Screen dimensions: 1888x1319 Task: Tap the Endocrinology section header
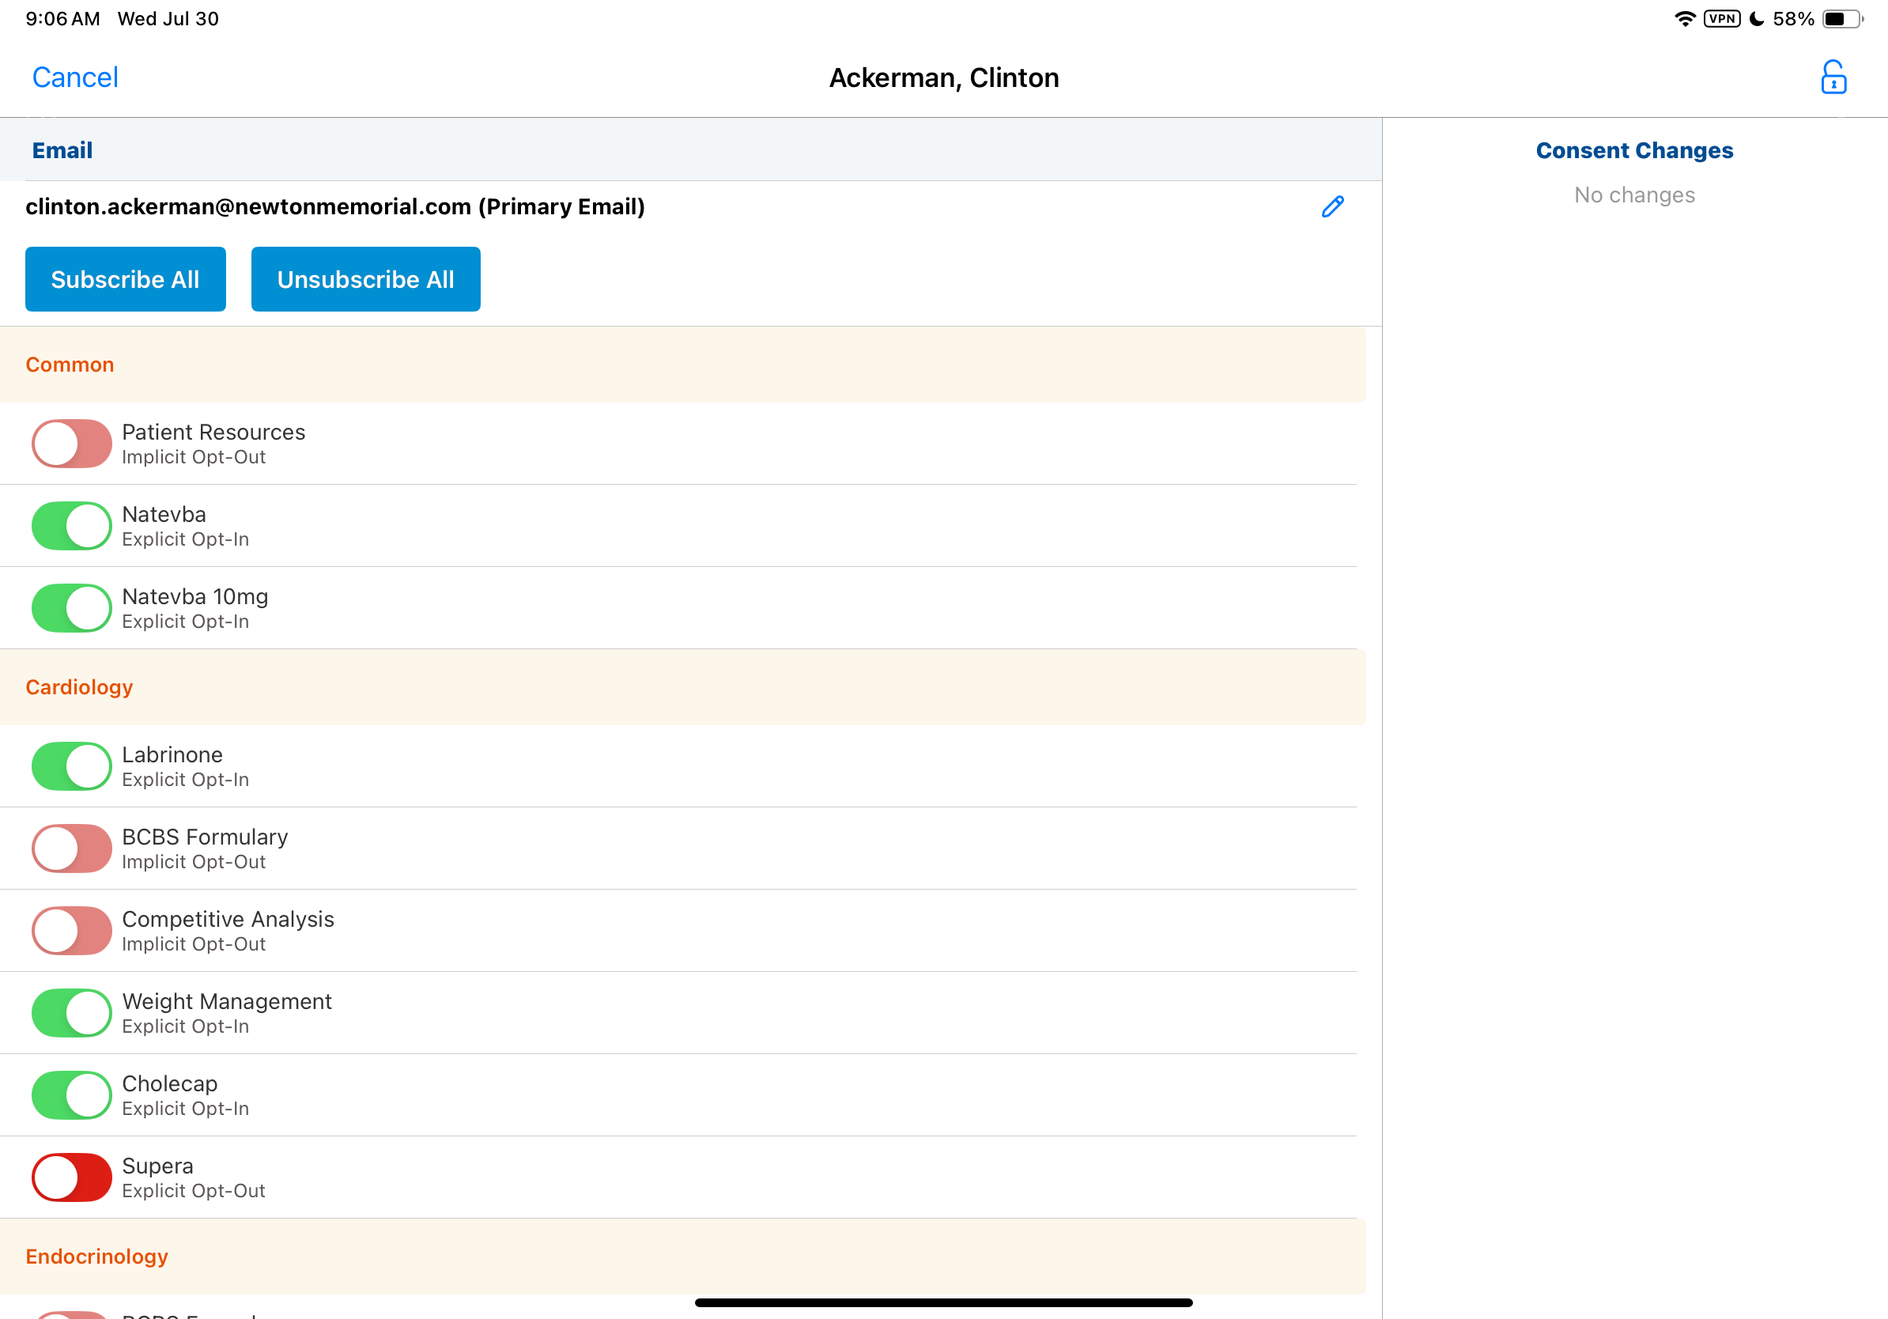click(96, 1256)
